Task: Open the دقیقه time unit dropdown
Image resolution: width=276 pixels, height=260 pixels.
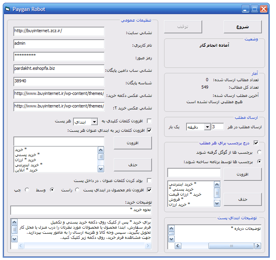Action: point(208,127)
